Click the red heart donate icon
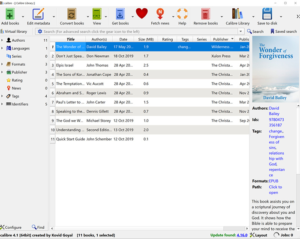 pyautogui.click(x=142, y=13)
